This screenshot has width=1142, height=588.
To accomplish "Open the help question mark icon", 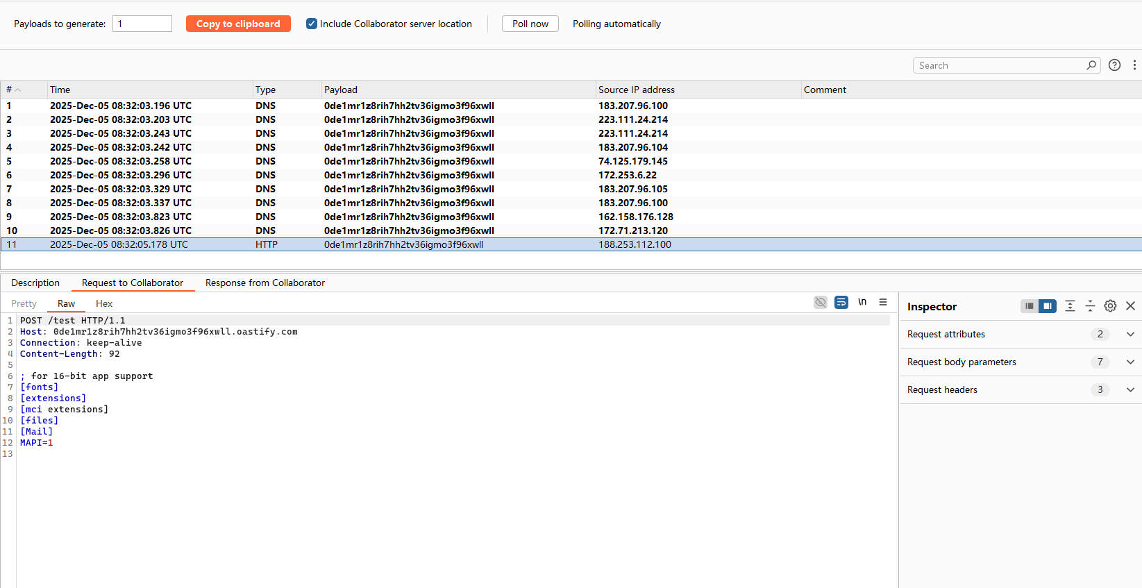I will pyautogui.click(x=1114, y=65).
